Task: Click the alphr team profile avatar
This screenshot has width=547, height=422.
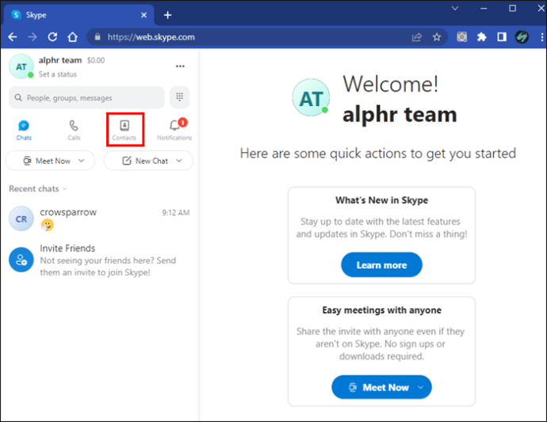Action: 21,67
